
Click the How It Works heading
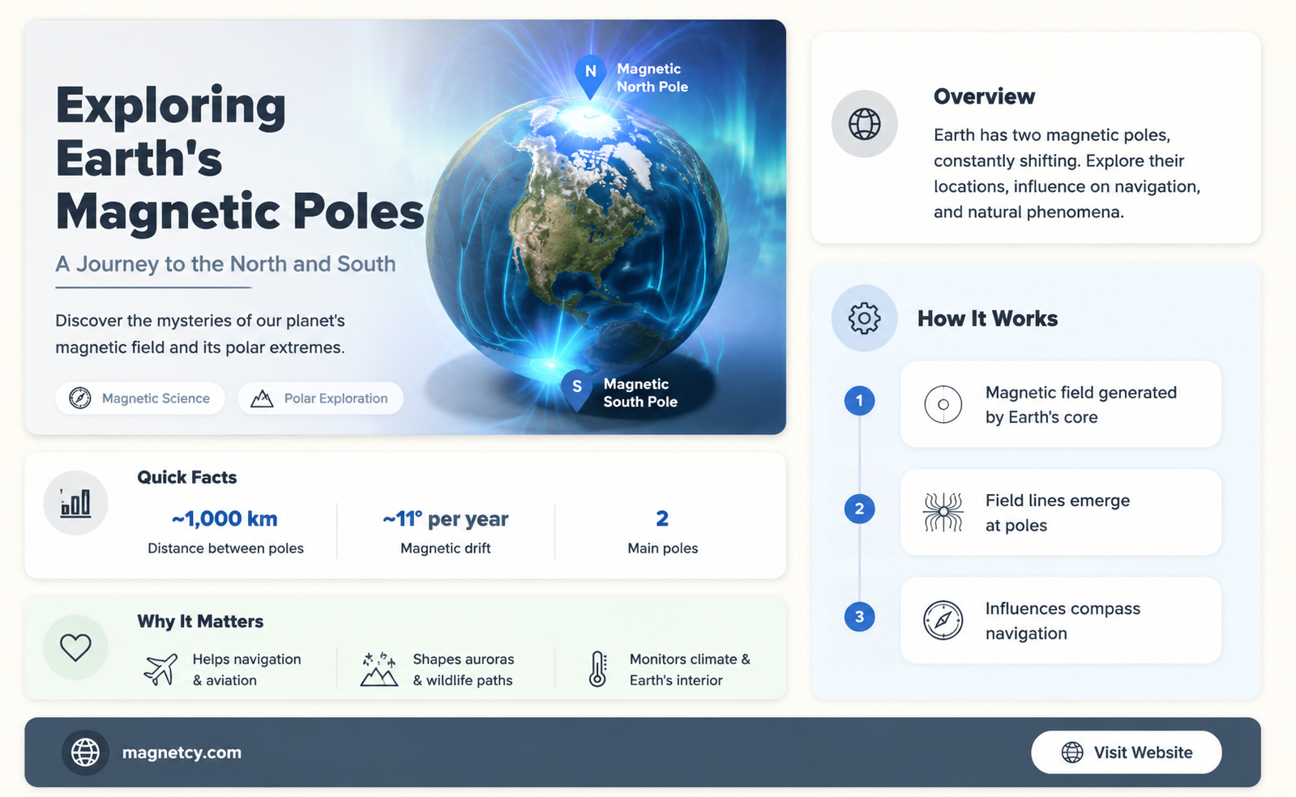987,318
